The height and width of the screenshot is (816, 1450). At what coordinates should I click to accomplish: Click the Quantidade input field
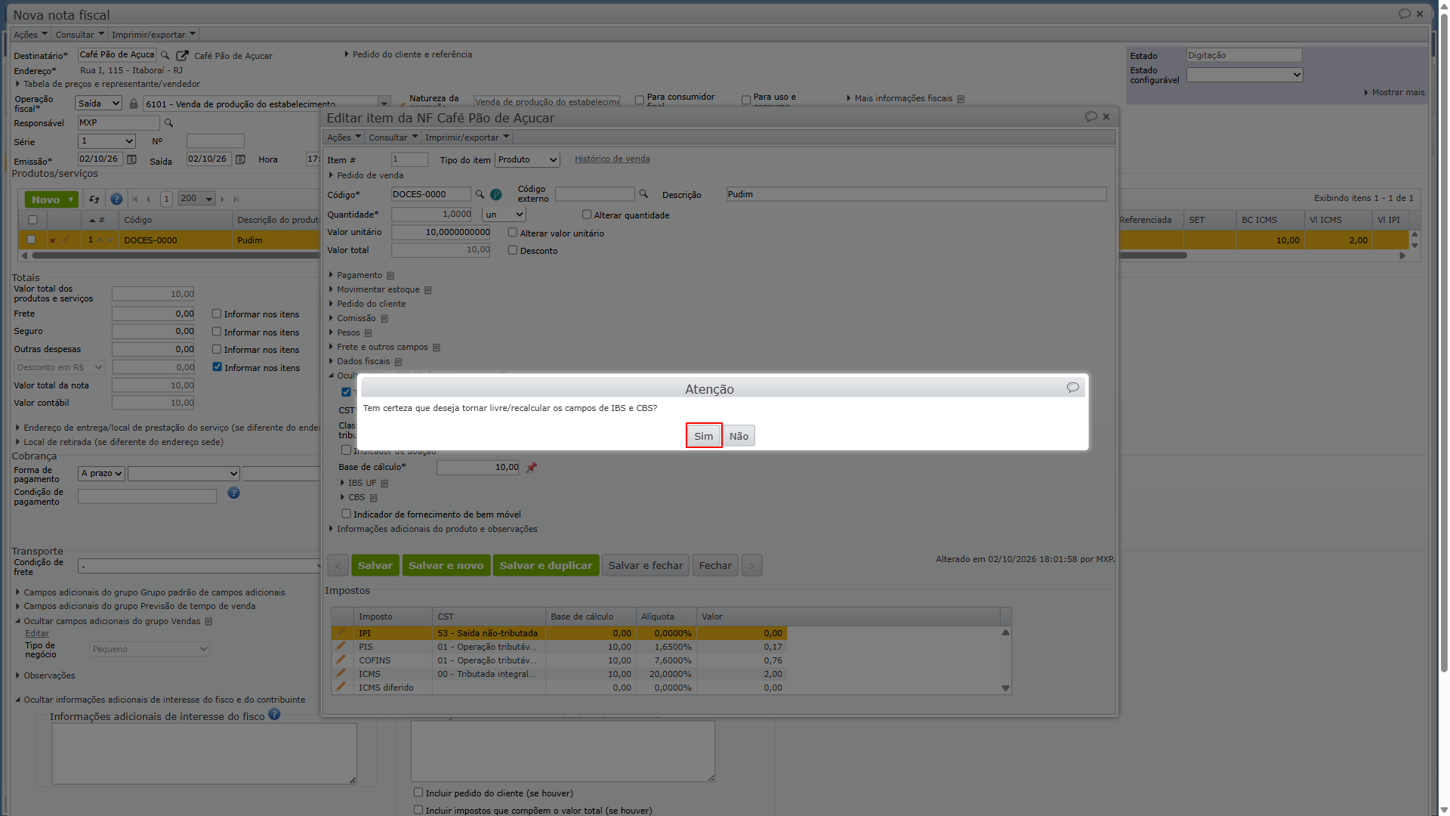pos(432,215)
